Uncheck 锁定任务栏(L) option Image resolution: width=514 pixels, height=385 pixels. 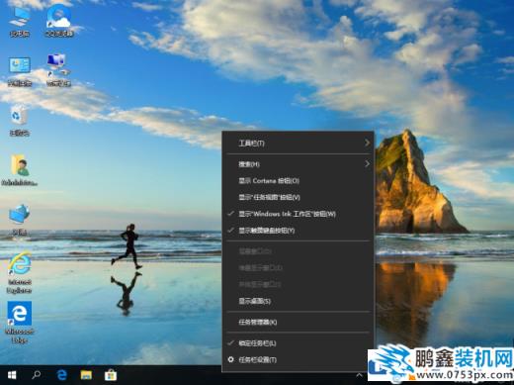pos(298,343)
